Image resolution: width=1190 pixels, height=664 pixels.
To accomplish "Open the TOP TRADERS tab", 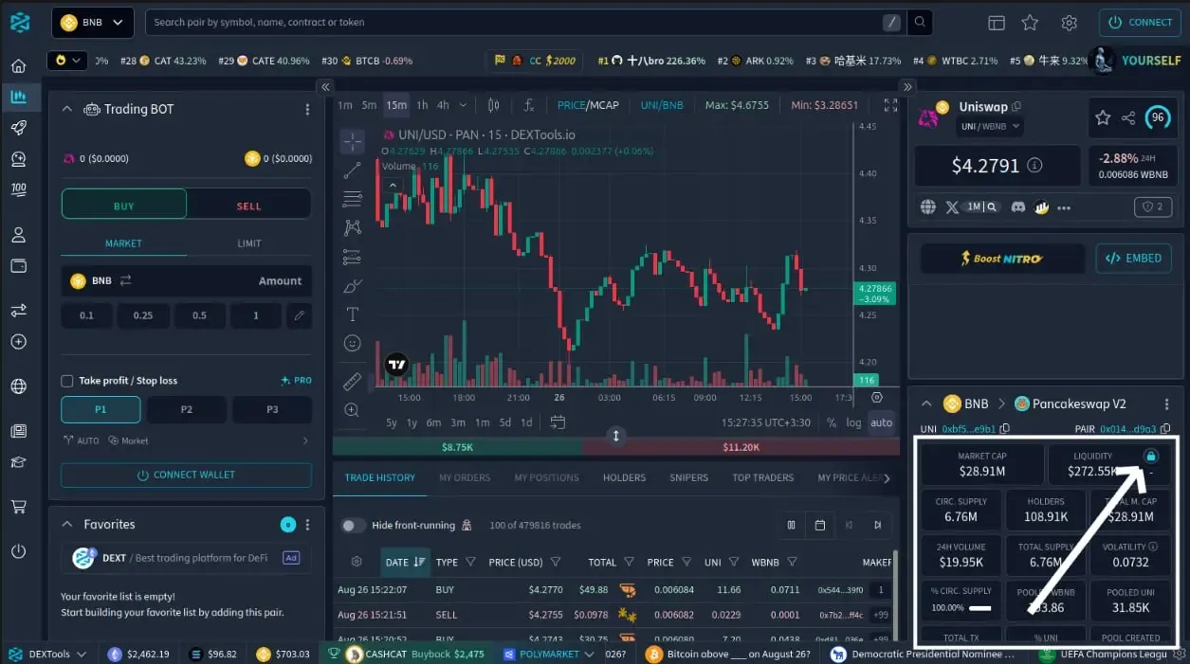I will point(762,477).
